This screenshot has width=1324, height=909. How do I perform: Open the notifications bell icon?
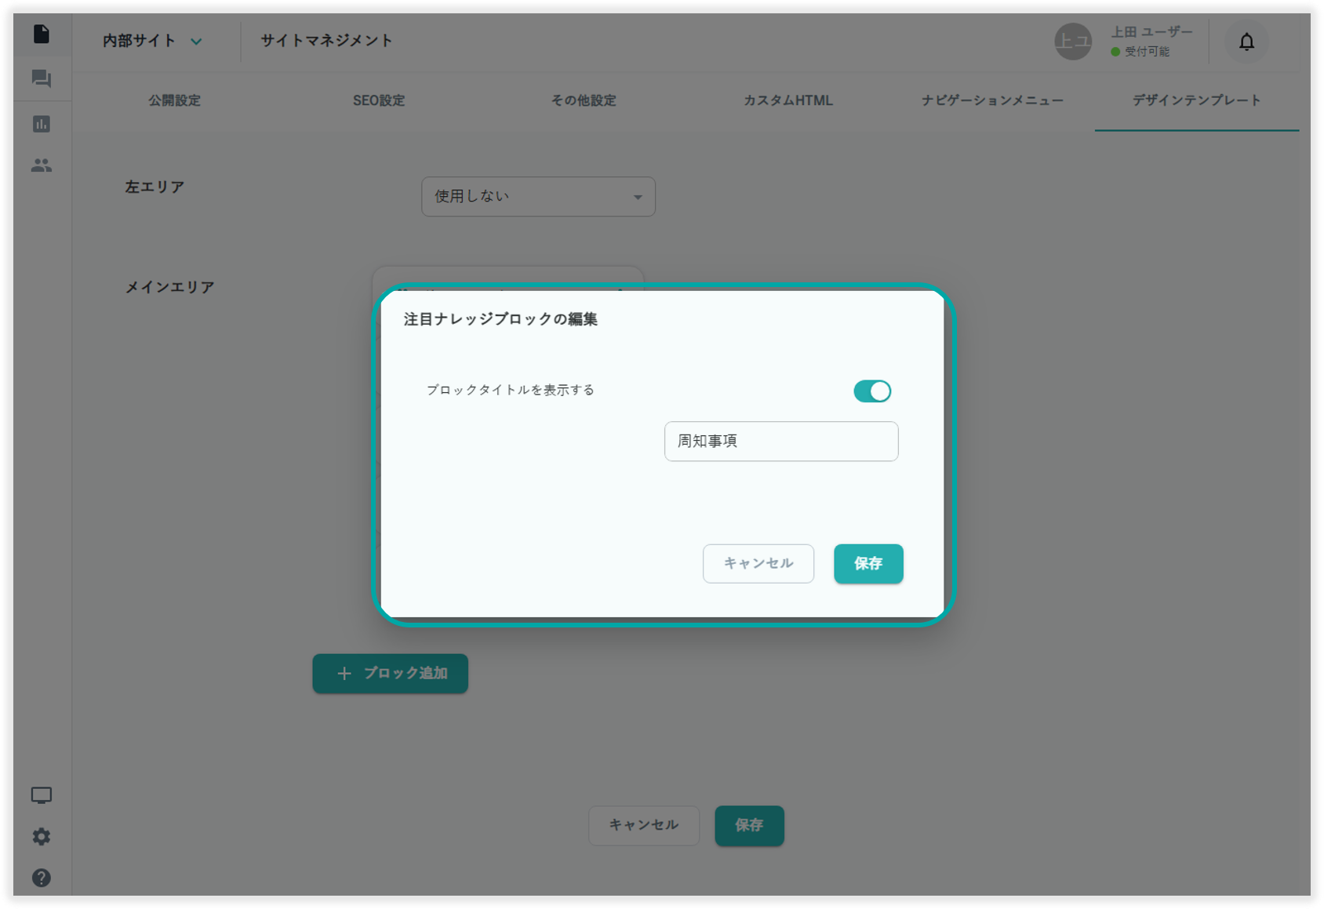click(x=1246, y=42)
